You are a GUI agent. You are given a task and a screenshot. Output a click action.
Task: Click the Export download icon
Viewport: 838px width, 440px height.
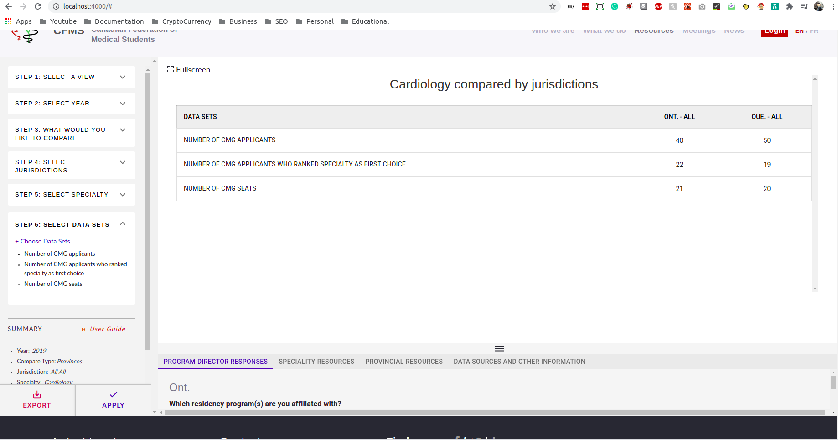(x=36, y=395)
